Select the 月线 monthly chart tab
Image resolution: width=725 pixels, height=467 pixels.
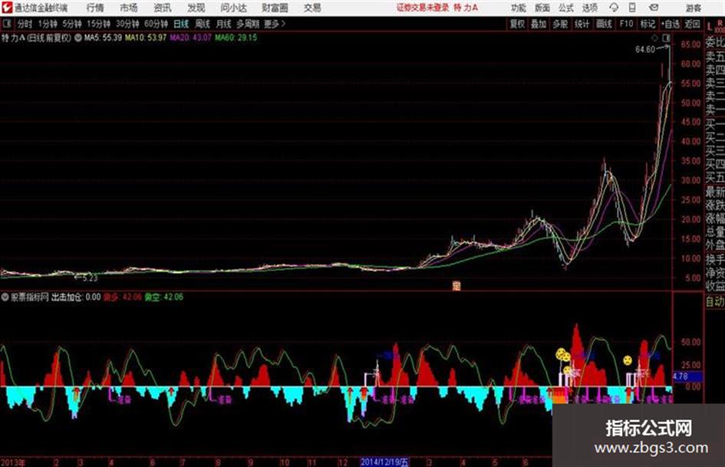tap(224, 24)
